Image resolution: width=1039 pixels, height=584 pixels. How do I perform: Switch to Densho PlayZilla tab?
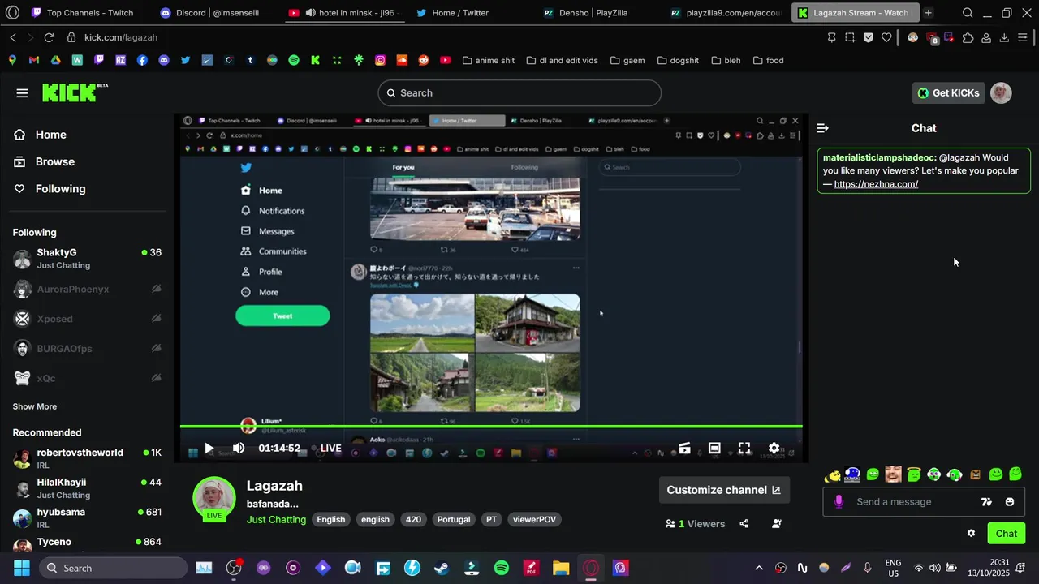click(x=586, y=13)
